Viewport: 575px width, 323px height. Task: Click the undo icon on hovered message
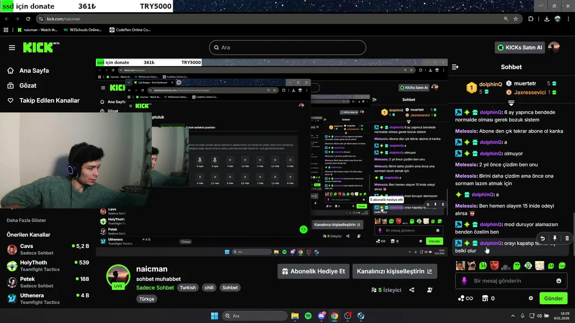[x=543, y=239]
